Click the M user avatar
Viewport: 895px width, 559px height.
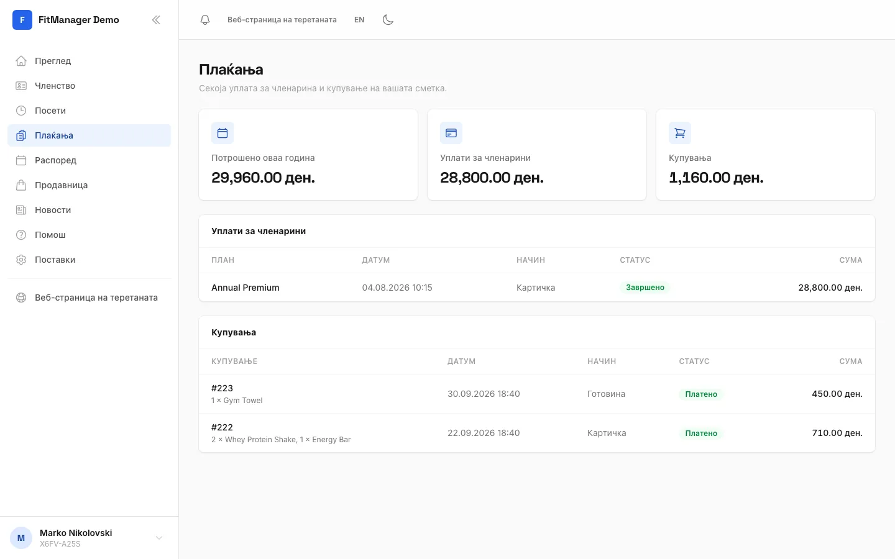coord(21,538)
